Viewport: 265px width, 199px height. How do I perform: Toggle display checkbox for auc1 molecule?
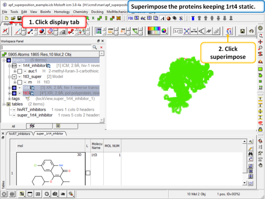19,71
